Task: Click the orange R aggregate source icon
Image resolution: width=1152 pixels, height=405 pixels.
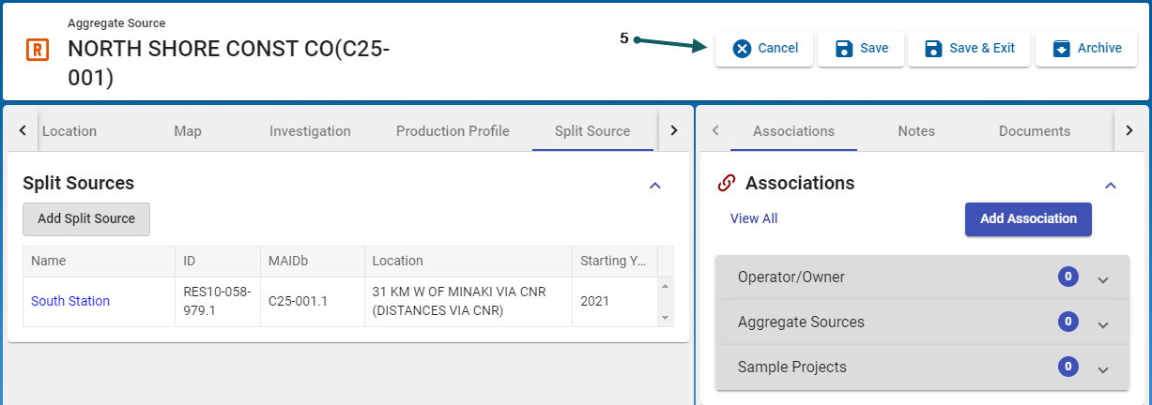Action: point(38,50)
